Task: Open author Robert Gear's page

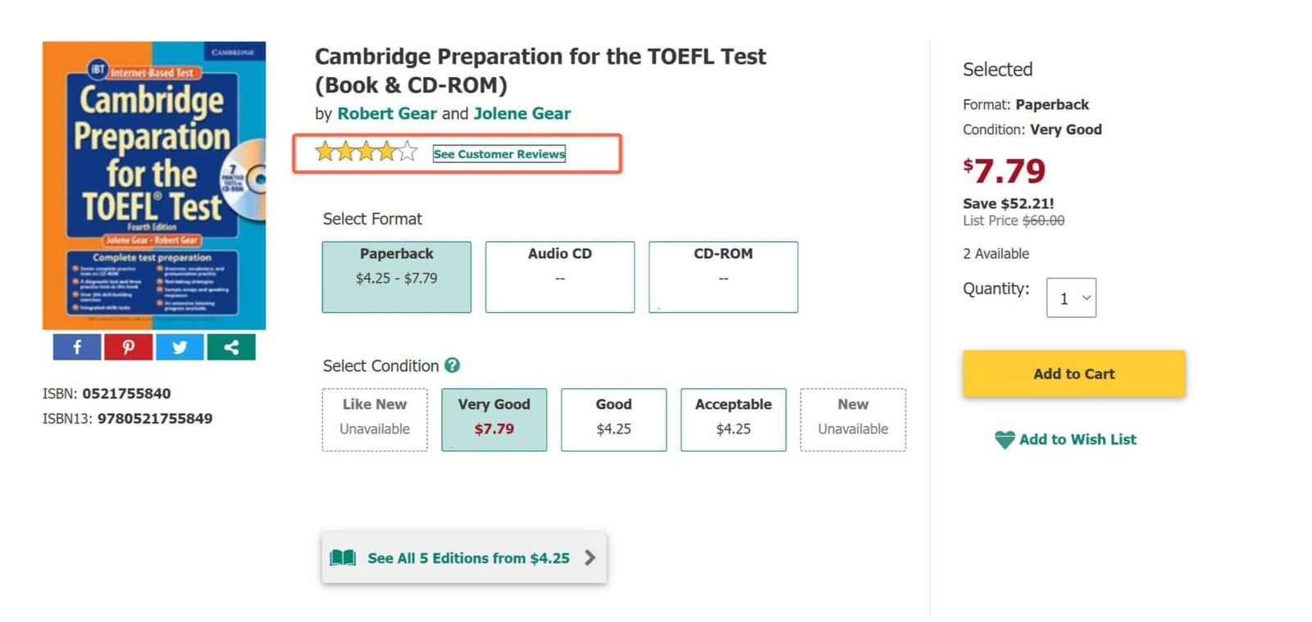Action: pos(387,114)
